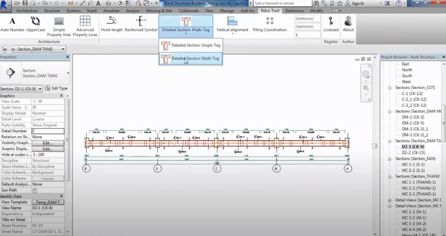
Task: Open the Annotate ribbon tab
Action: 111,11
